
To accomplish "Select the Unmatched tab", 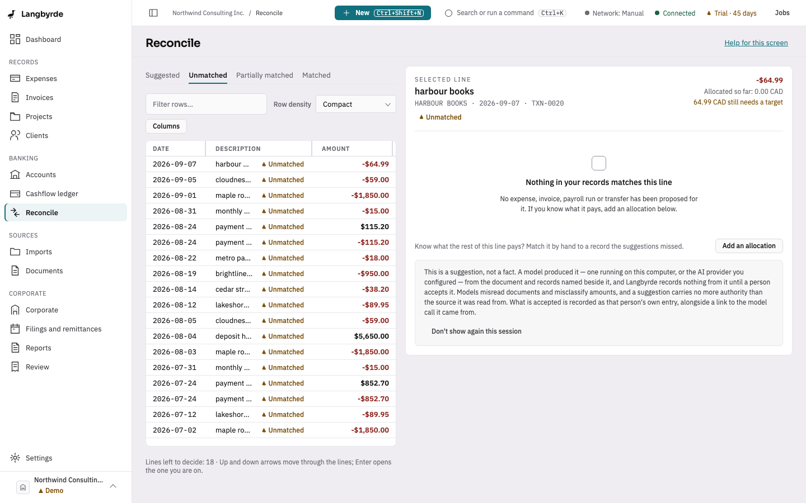I will coord(208,75).
